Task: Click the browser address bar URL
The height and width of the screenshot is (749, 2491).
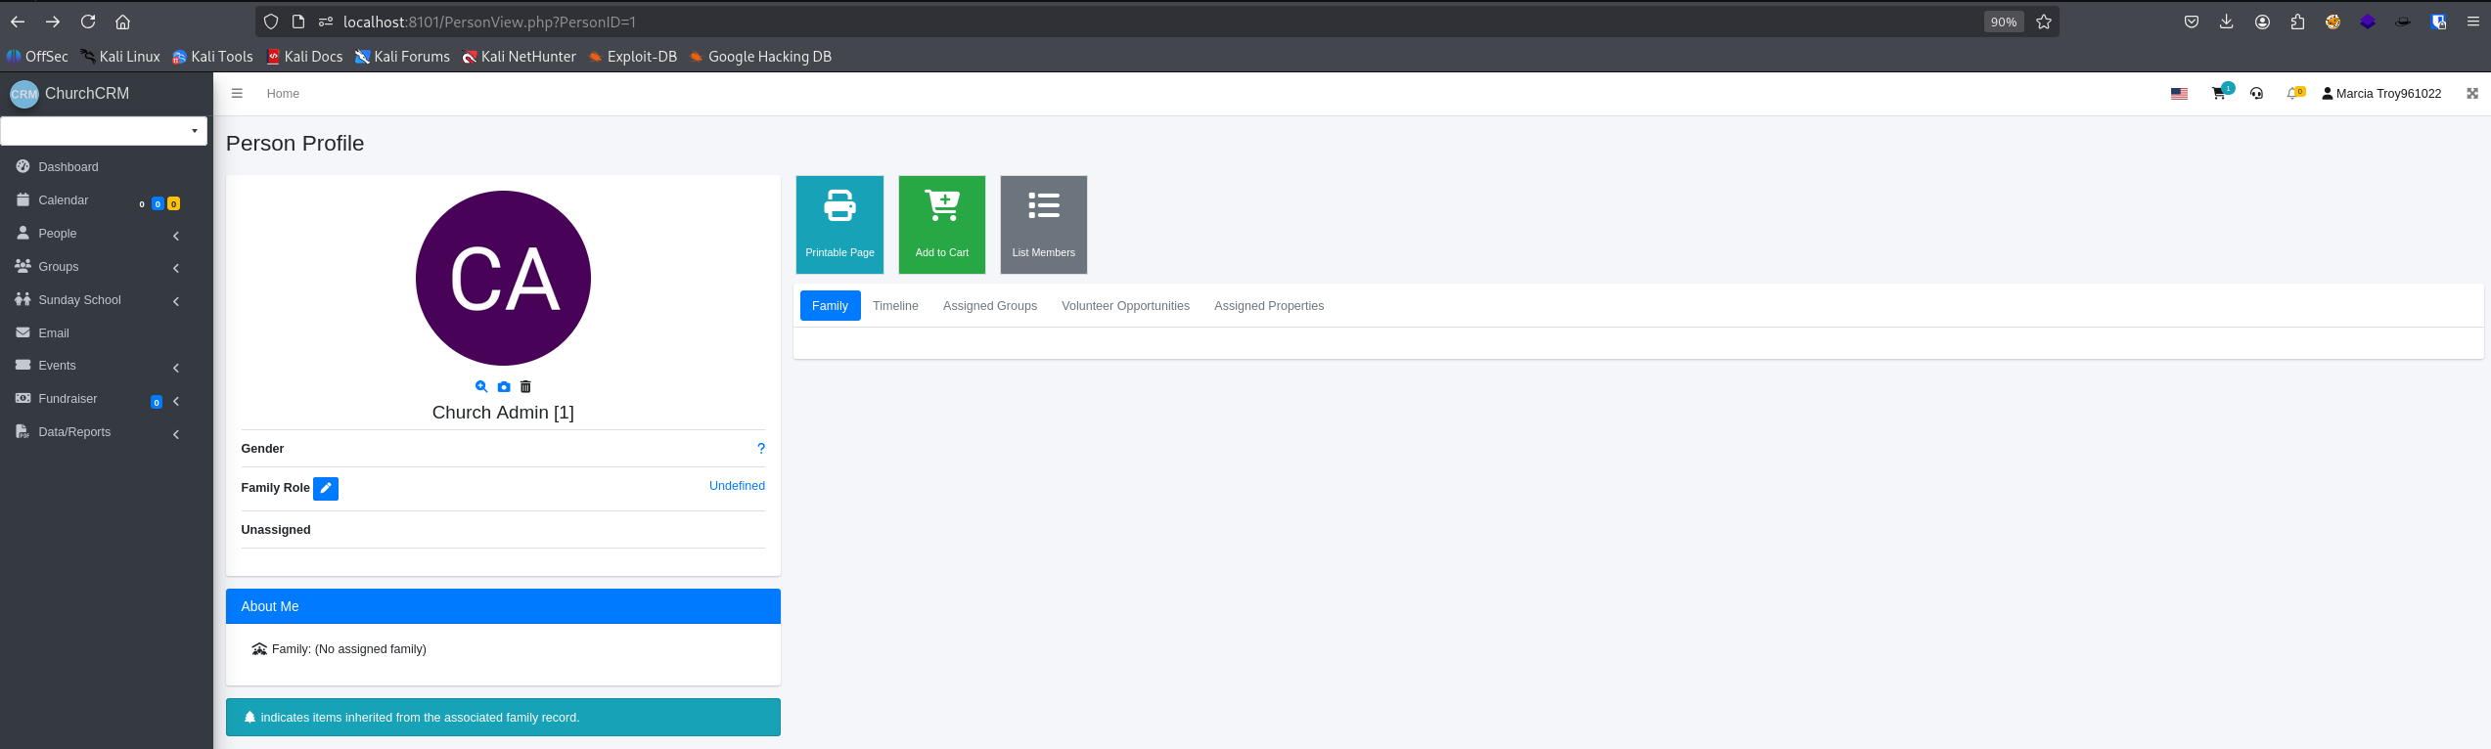Action: click(489, 22)
